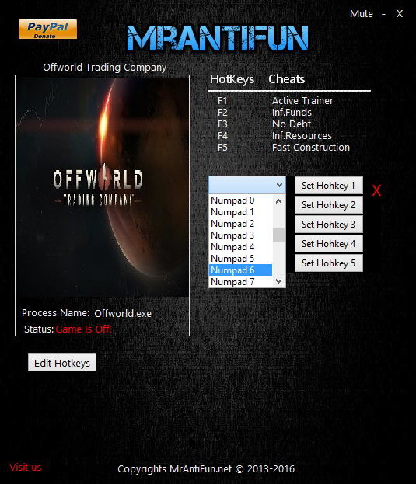This screenshot has width=416, height=484.
Task: Open the hotkey combo box dropdown arrow
Action: (279, 185)
